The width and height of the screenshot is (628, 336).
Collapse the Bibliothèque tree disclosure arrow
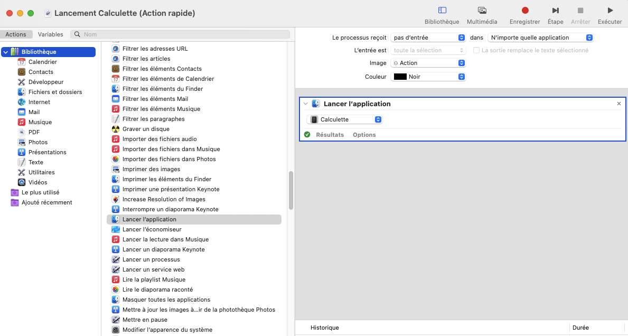5,52
